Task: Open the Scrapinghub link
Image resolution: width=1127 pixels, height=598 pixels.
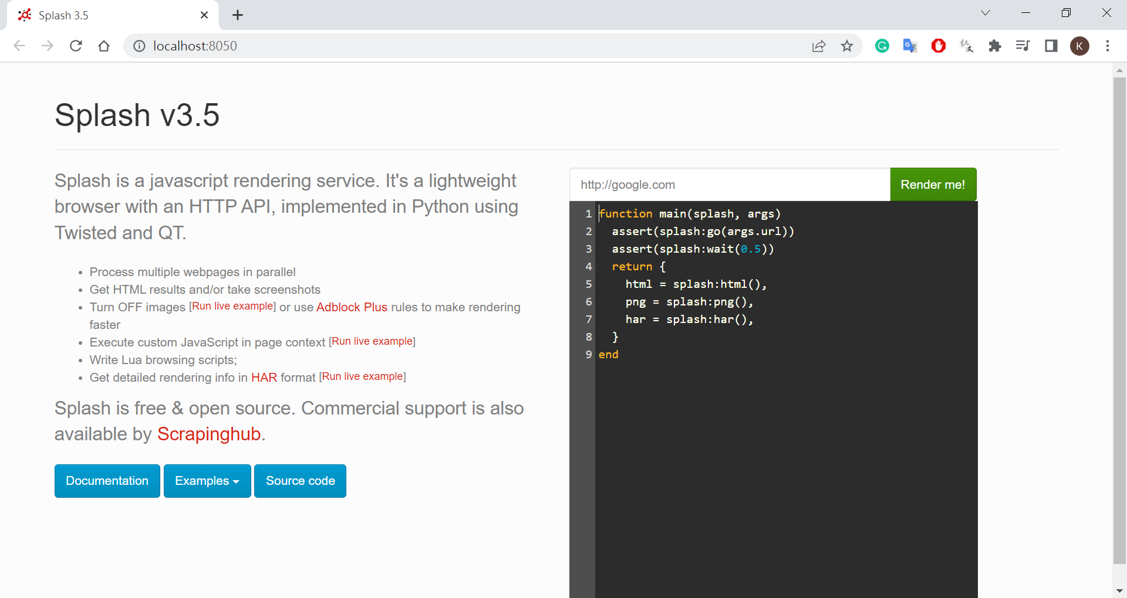Action: [x=209, y=434]
